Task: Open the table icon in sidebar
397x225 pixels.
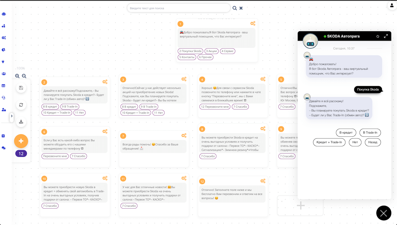Action: point(3,86)
